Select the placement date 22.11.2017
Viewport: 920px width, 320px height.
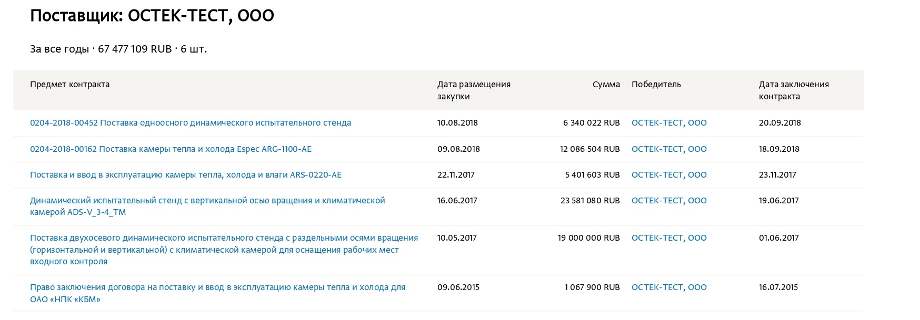coord(456,175)
